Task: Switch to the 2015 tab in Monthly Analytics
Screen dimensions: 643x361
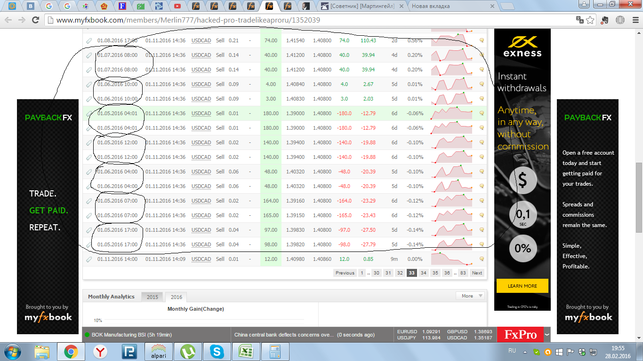Action: (153, 297)
